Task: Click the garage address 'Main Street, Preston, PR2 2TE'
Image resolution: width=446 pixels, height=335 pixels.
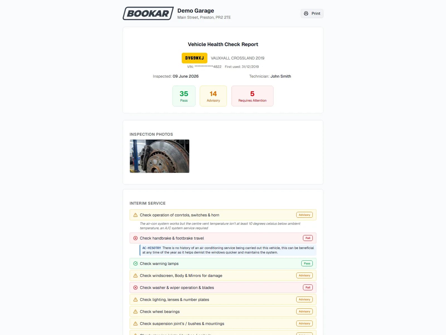Action: click(x=204, y=17)
